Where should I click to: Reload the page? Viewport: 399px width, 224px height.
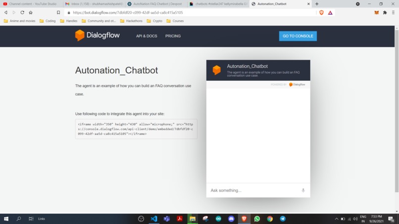click(22, 12)
